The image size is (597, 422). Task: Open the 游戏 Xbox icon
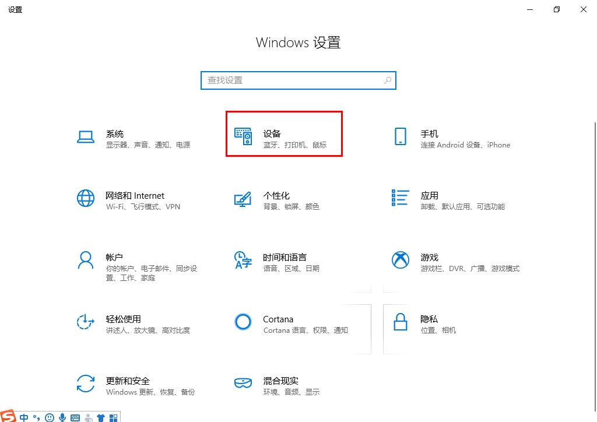(400, 260)
